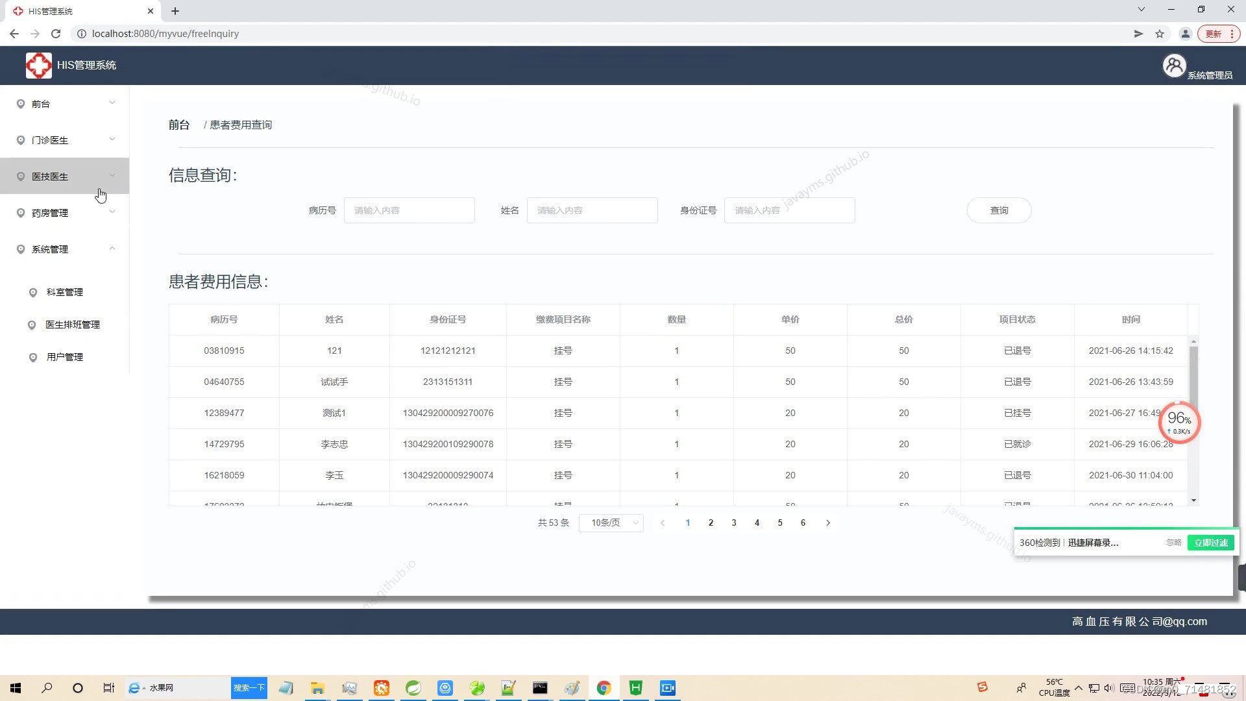
Task: Click the next page arrow in pagination
Action: pos(828,523)
